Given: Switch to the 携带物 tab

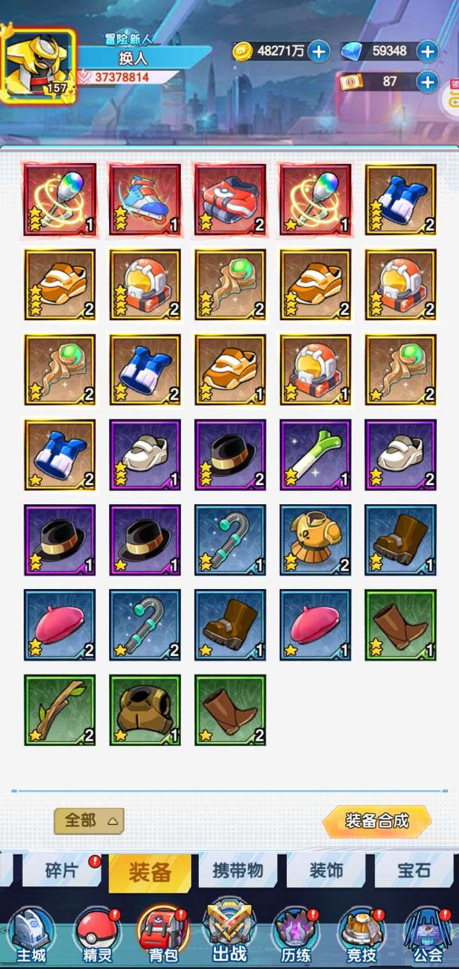Looking at the screenshot, I should 238,871.
